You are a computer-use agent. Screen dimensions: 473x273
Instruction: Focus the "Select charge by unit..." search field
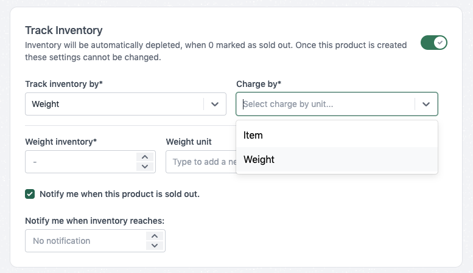click(326, 104)
